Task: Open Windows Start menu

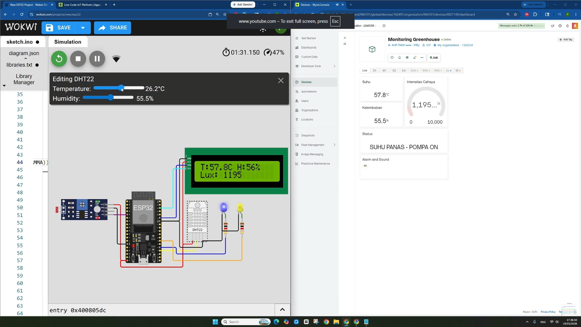Action: click(215, 322)
